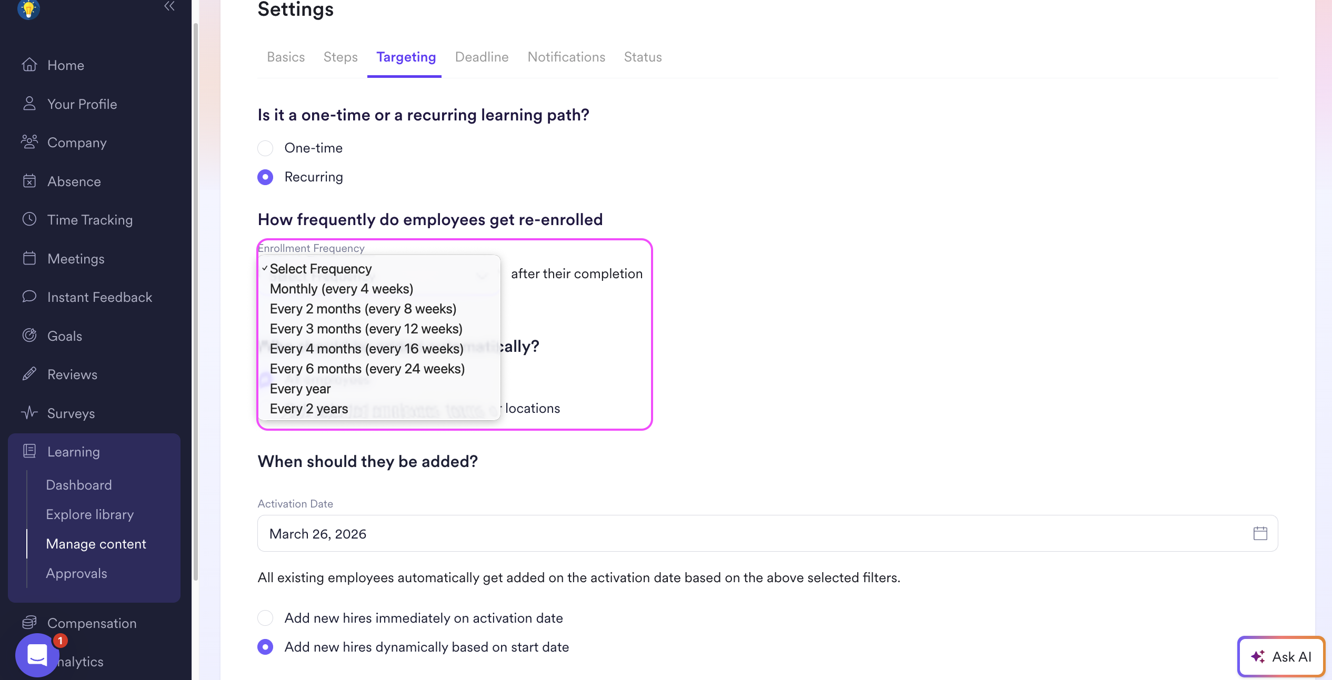This screenshot has height=680, width=1332.
Task: Pick Every 6 months frequency option
Action: point(367,369)
